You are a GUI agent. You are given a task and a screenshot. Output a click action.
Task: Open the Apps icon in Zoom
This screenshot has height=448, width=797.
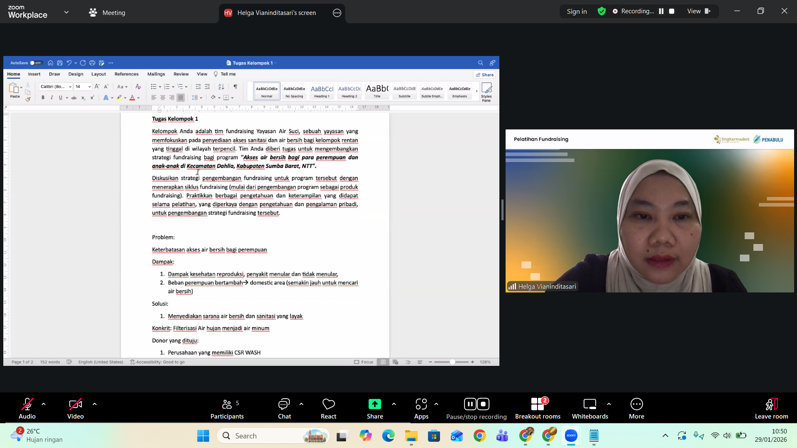421,408
